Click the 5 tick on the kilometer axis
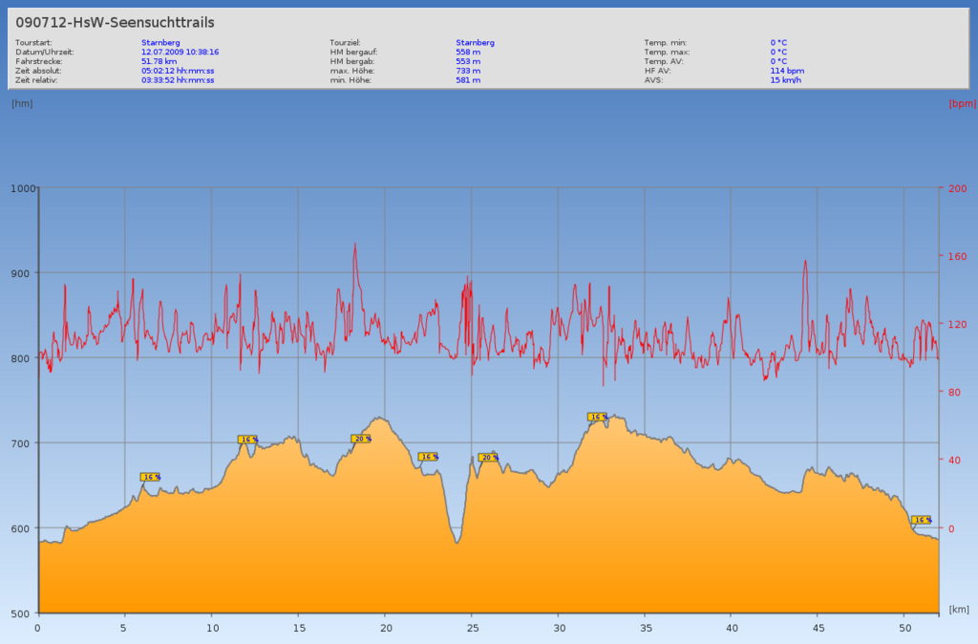Viewport: 978px width, 644px height. (x=124, y=629)
